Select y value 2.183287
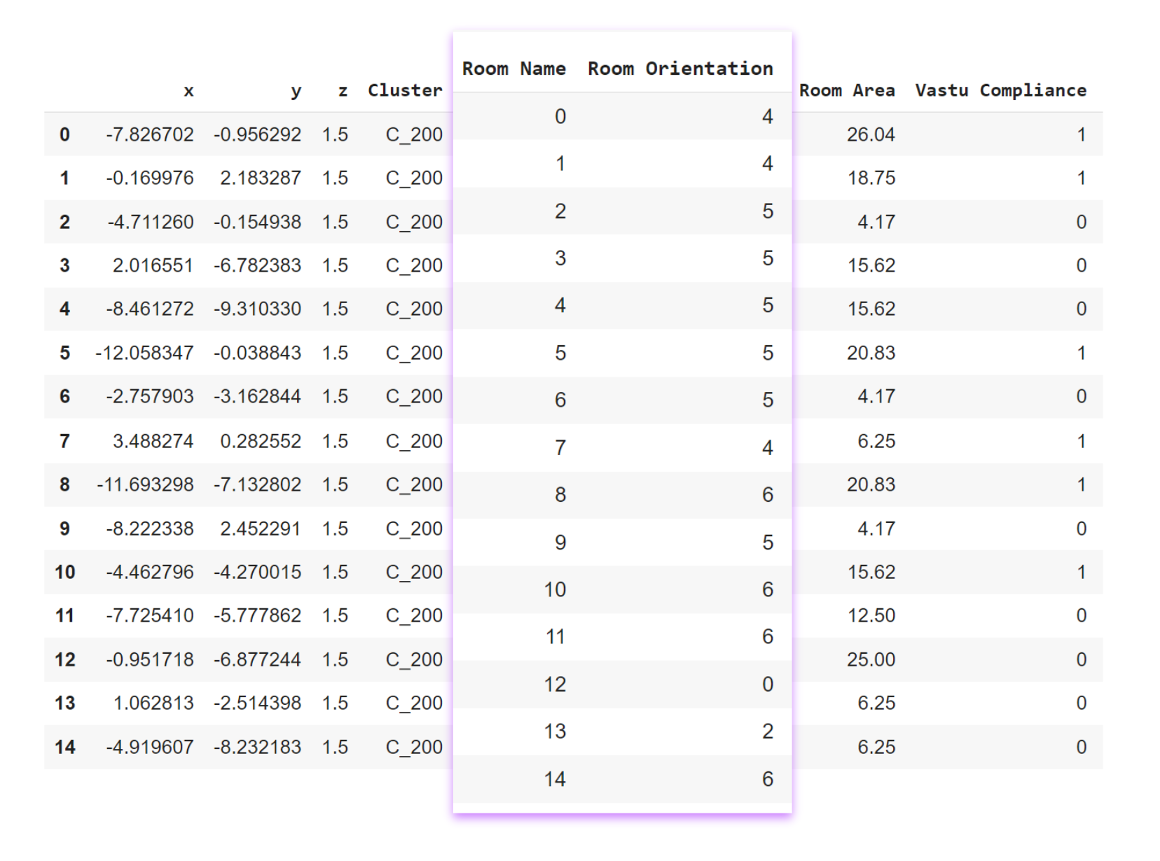Screen dimensions: 1160x861 tap(261, 178)
